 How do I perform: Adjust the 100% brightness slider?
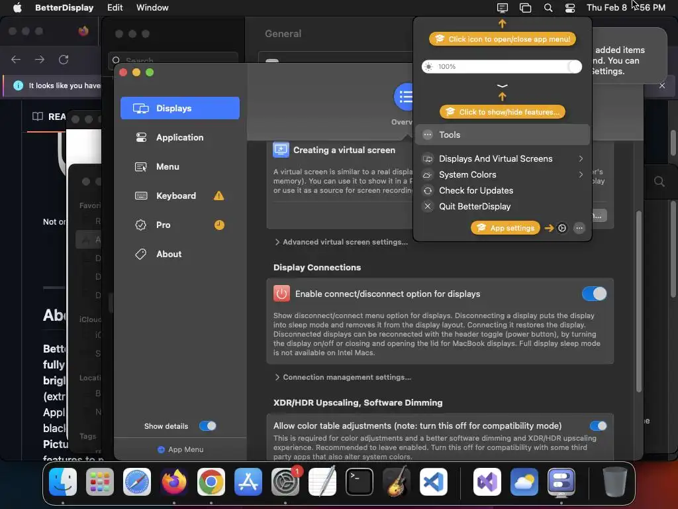click(502, 67)
